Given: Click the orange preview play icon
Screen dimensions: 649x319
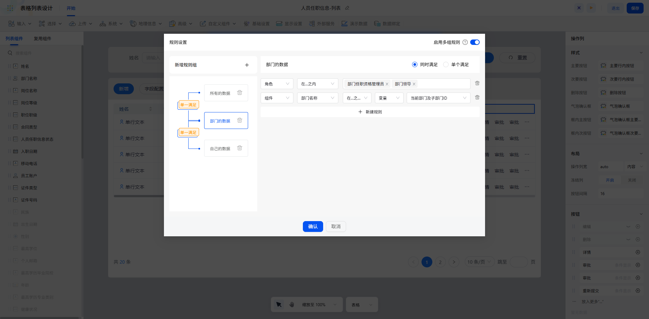Looking at the screenshot, I should coord(591,8).
